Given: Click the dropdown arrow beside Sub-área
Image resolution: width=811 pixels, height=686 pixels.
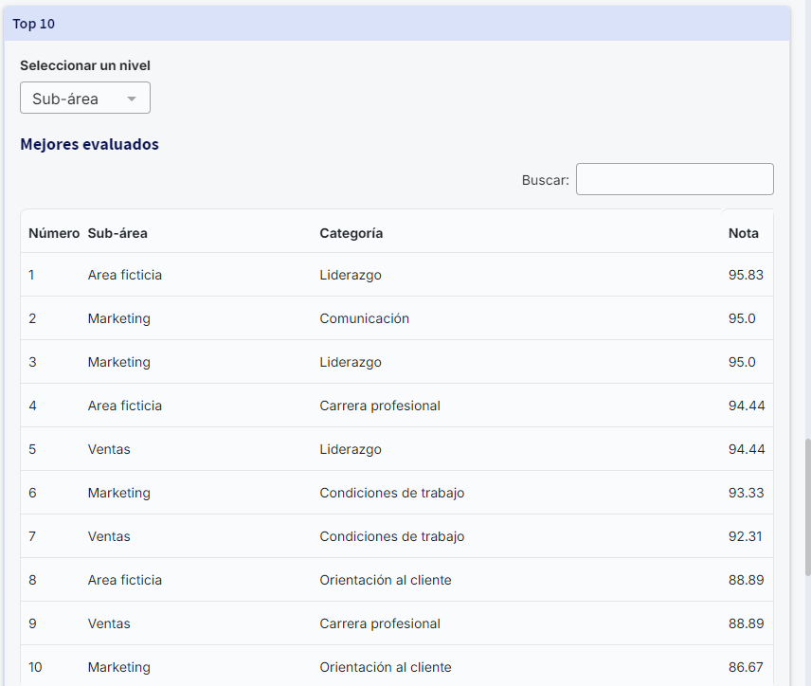Looking at the screenshot, I should tap(132, 99).
